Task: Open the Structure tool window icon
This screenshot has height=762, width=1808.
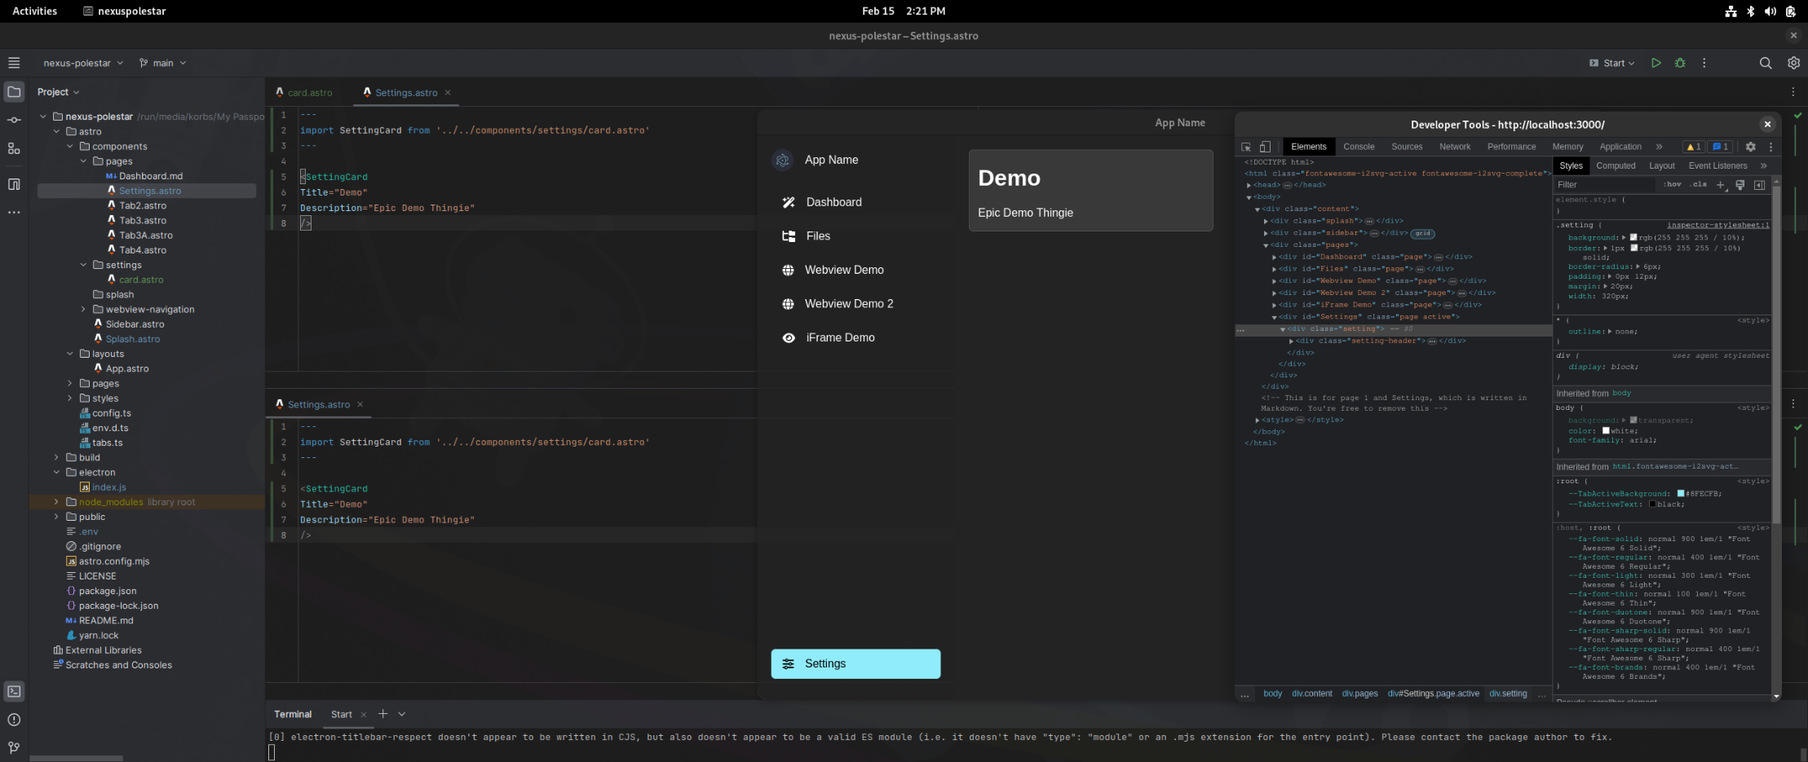Action: tap(14, 148)
